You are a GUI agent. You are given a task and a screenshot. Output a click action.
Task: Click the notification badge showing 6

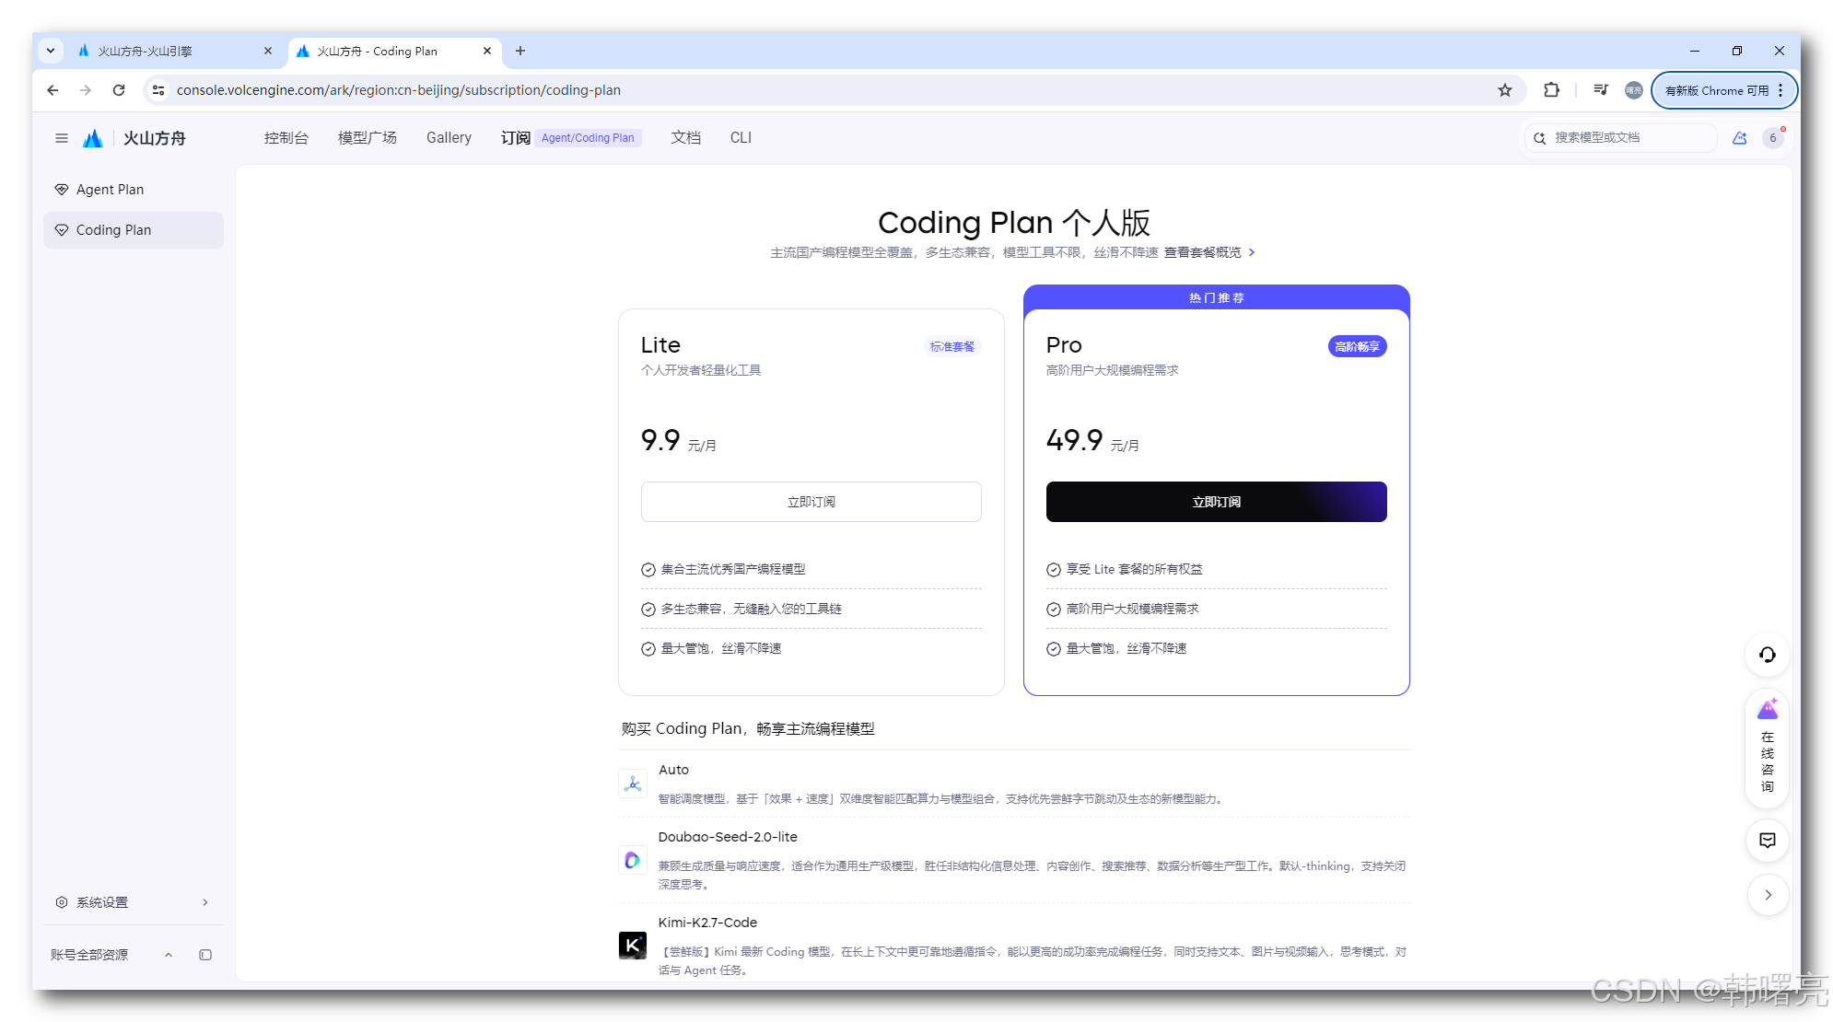1773,138
